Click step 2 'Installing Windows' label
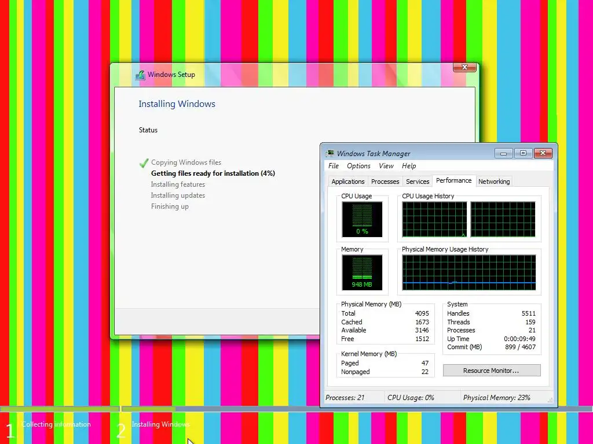Image resolution: width=593 pixels, height=444 pixels. [x=161, y=424]
